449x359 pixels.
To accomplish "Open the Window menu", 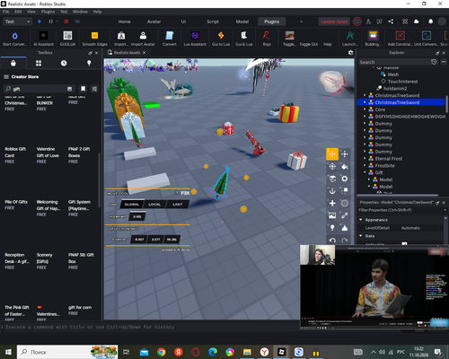I will [80, 12].
